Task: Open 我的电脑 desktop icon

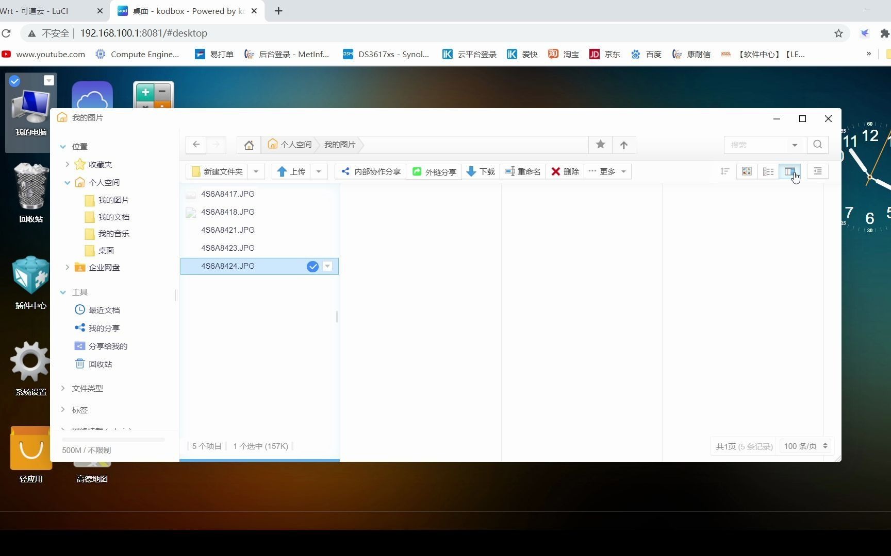Action: point(31,112)
